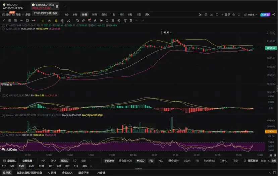Click the 28.3k volume axis label
Screen dimensions: 278x176
click(271, 131)
